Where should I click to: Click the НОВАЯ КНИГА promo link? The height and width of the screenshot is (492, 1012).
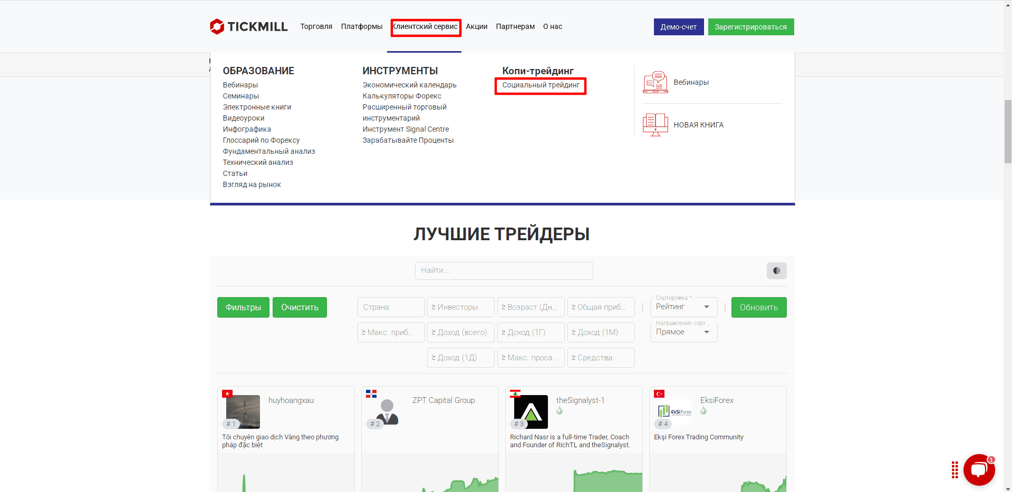pos(698,125)
